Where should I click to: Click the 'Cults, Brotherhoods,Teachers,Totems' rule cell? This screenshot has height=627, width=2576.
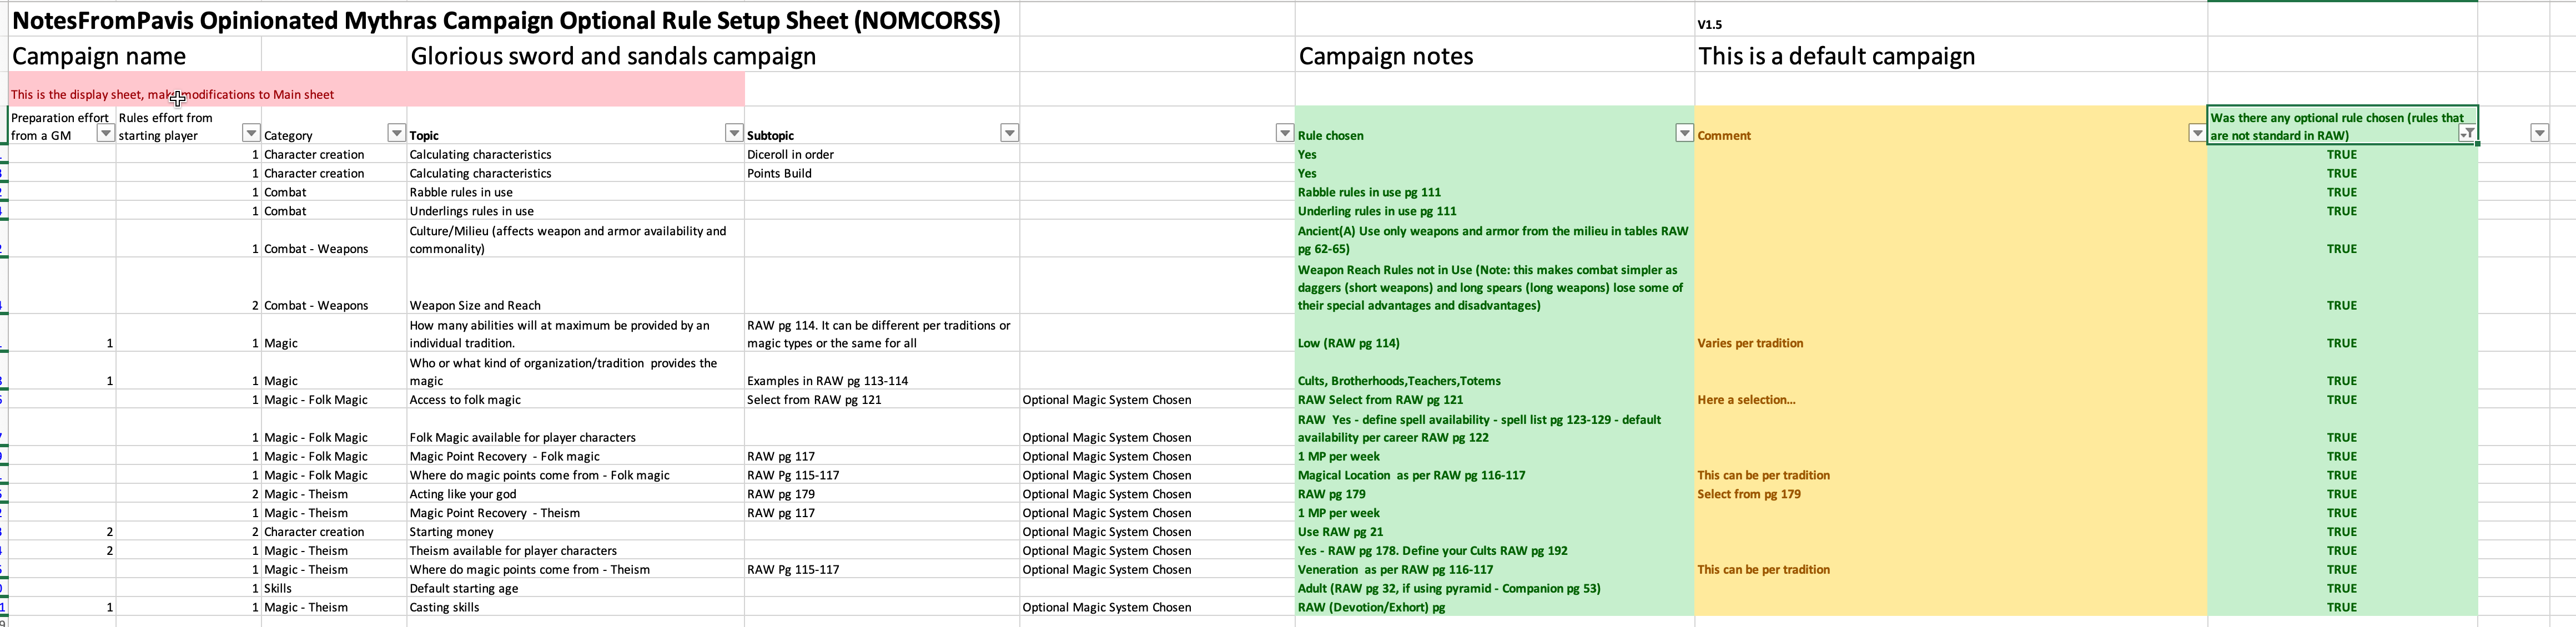pos(1399,381)
